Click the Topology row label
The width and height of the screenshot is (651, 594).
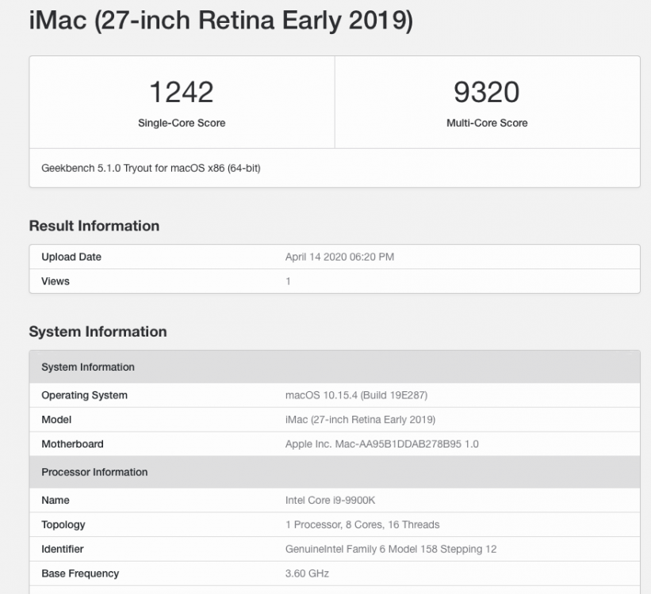[63, 525]
